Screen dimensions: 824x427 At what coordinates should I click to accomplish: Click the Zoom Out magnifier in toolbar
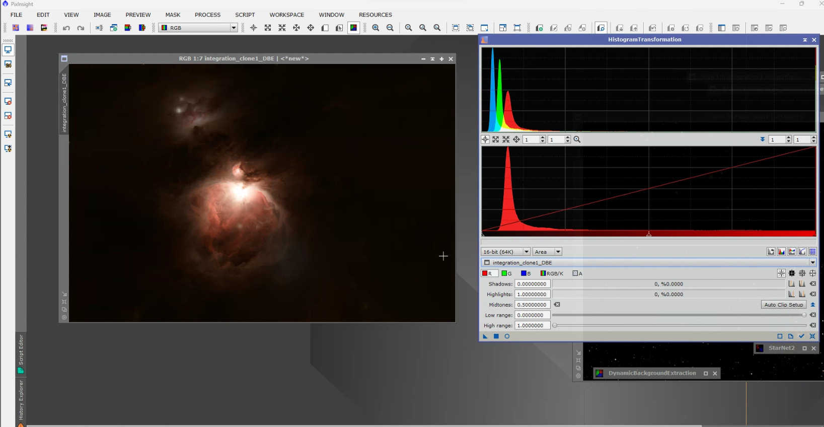(x=390, y=28)
